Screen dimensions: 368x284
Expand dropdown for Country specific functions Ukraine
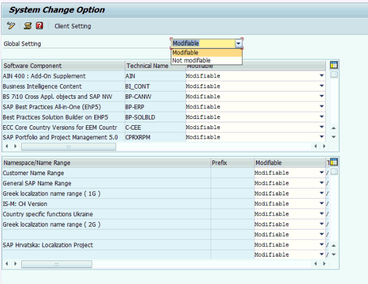(322, 214)
